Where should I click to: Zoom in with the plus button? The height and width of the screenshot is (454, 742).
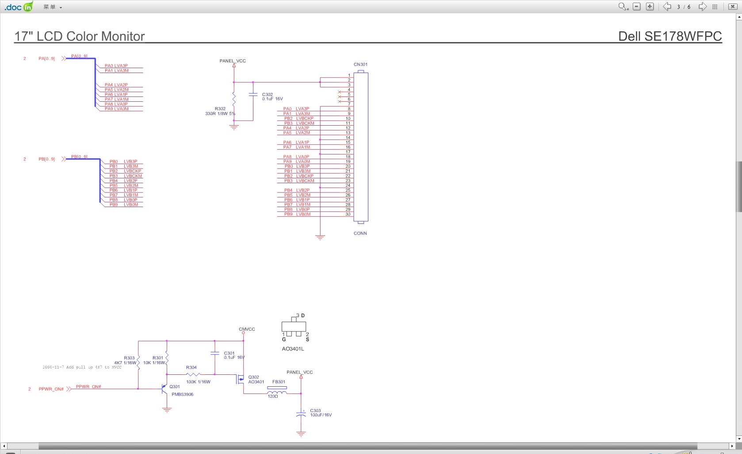tap(650, 7)
